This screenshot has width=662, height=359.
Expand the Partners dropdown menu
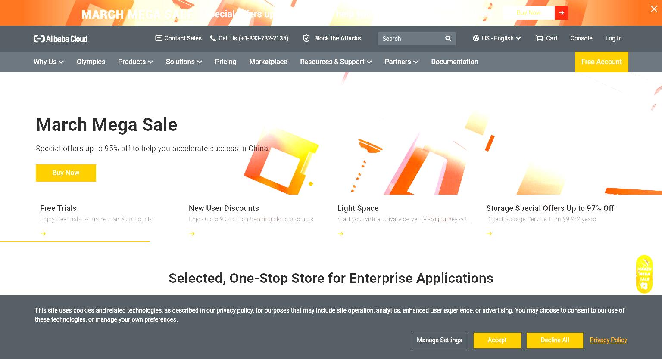coord(401,62)
